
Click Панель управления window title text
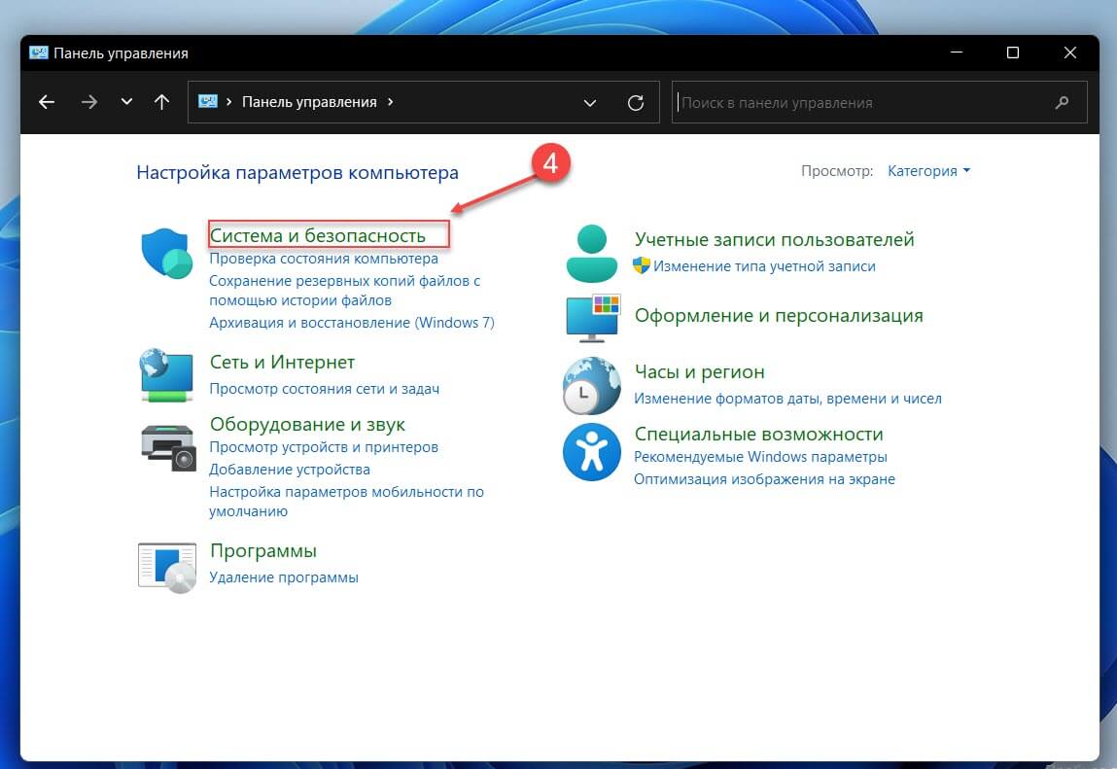(x=121, y=53)
